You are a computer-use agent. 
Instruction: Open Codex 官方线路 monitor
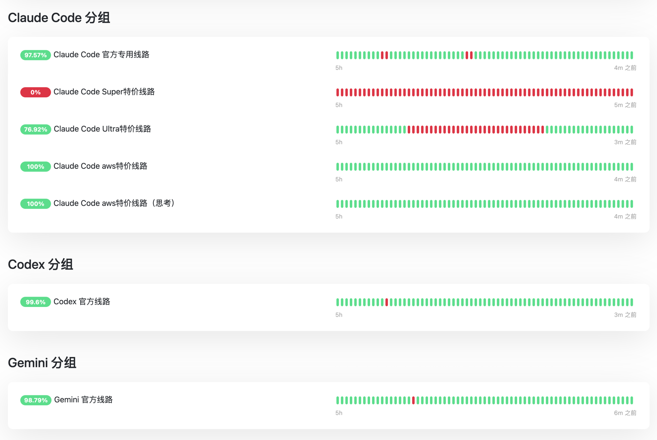tap(82, 302)
